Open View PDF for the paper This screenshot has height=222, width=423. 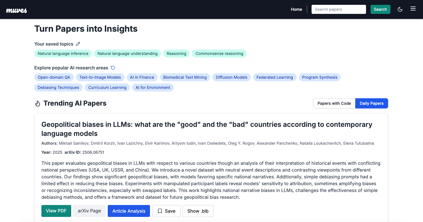[56, 211]
